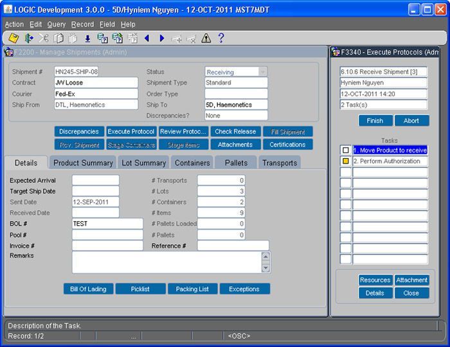Click the Exit door icon
Viewport: 450px width, 347px height.
click(x=29, y=39)
